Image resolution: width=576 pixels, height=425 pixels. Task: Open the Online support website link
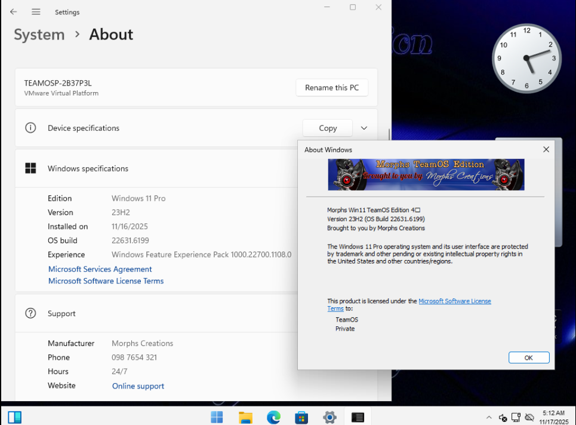pos(138,386)
